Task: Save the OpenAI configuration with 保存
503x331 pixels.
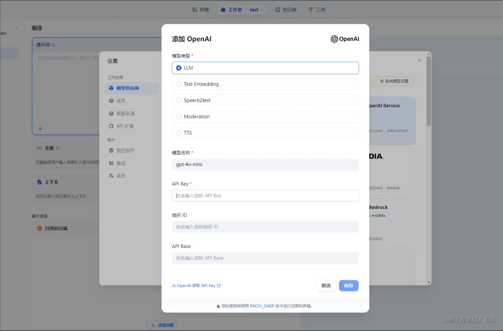Action: (x=348, y=286)
